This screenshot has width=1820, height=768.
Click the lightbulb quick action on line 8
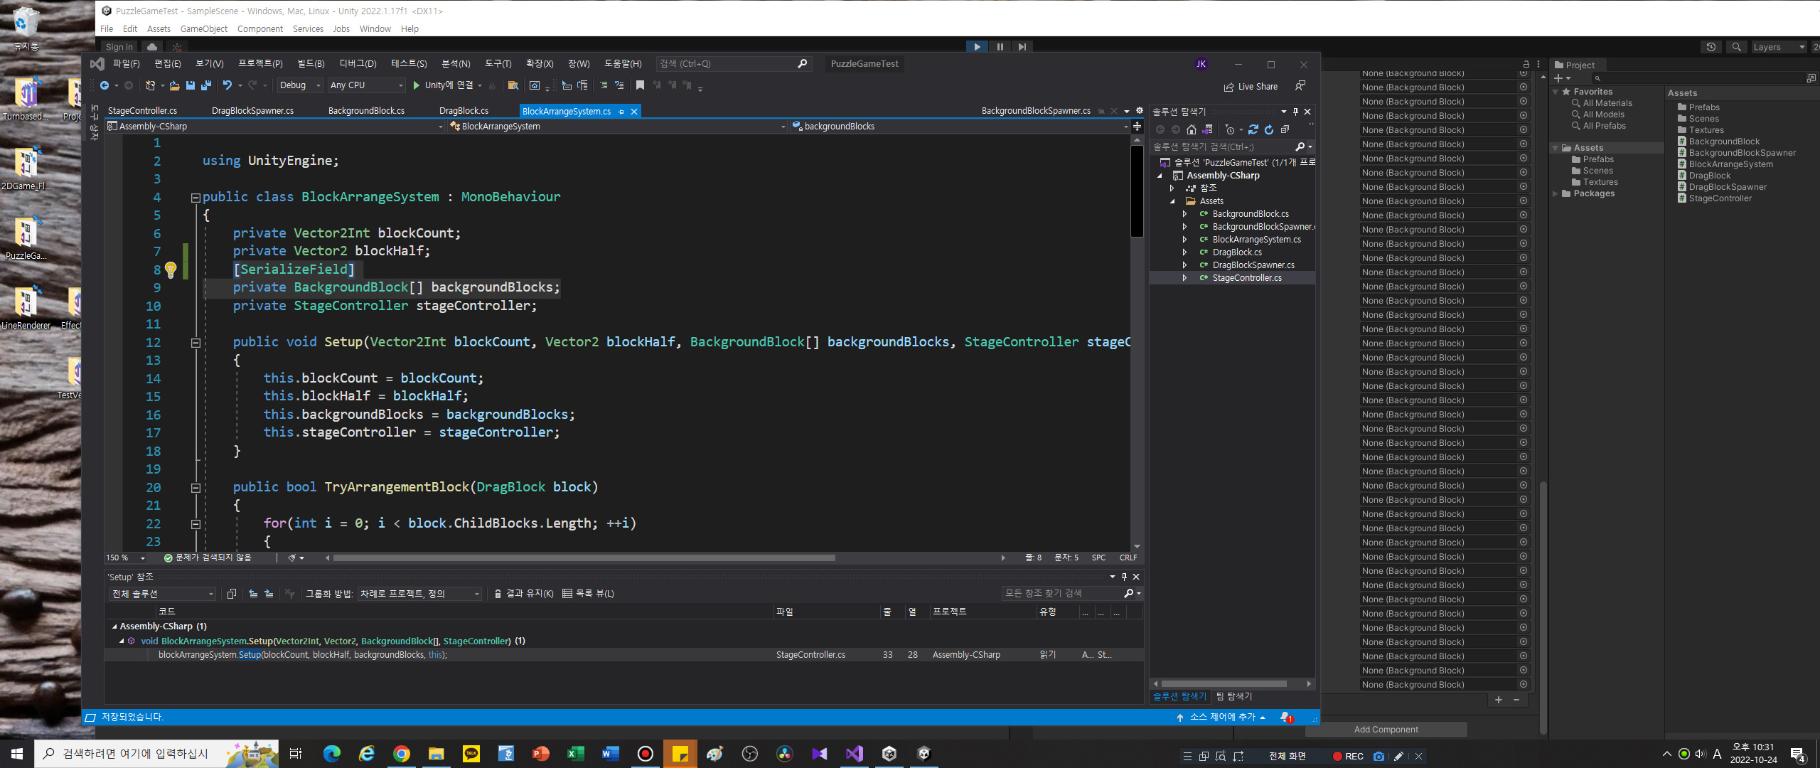click(171, 270)
